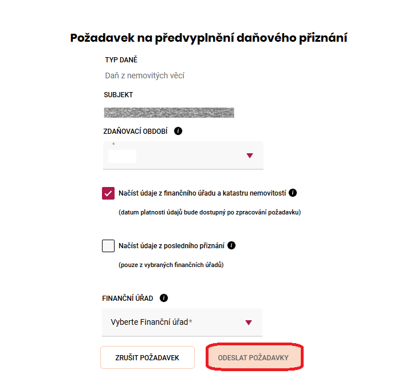Enable Načíst údaje z posledního přiznání checkbox
Image resolution: width=401 pixels, height=374 pixels.
tap(108, 246)
